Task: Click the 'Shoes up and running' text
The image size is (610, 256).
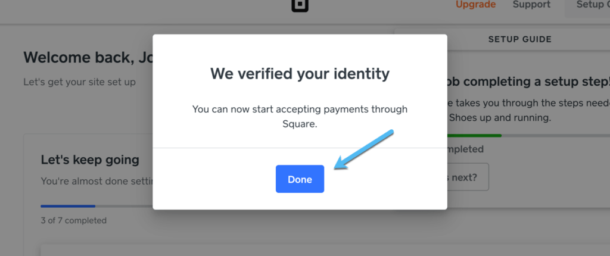Action: pyautogui.click(x=499, y=117)
